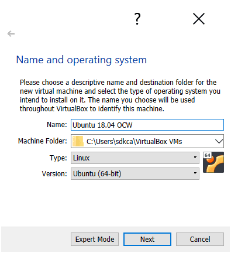
Task: Click the descriptive paragraph starting "Please choose"
Action: point(120,95)
